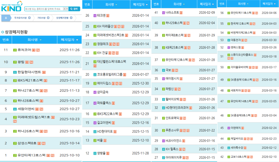279x162 pixels.
Task: Click the disclosure stamp icon next to 광림
Action: click(27, 62)
